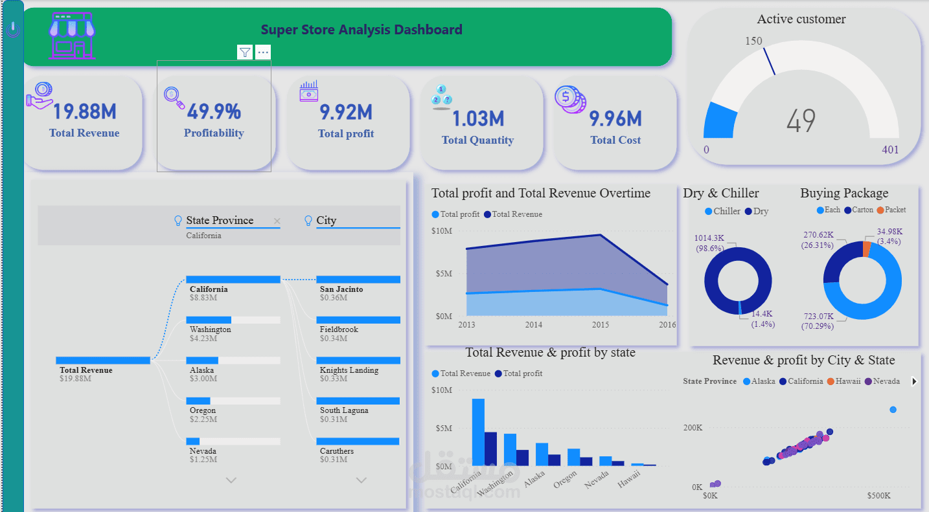Toggle the Dry legend item

coord(757,211)
